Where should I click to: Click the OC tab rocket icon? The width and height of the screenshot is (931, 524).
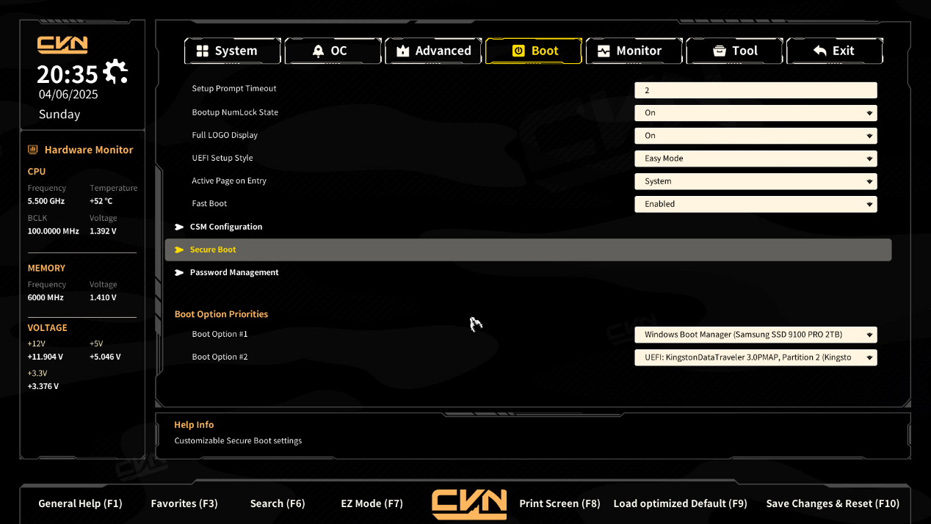[x=318, y=51]
